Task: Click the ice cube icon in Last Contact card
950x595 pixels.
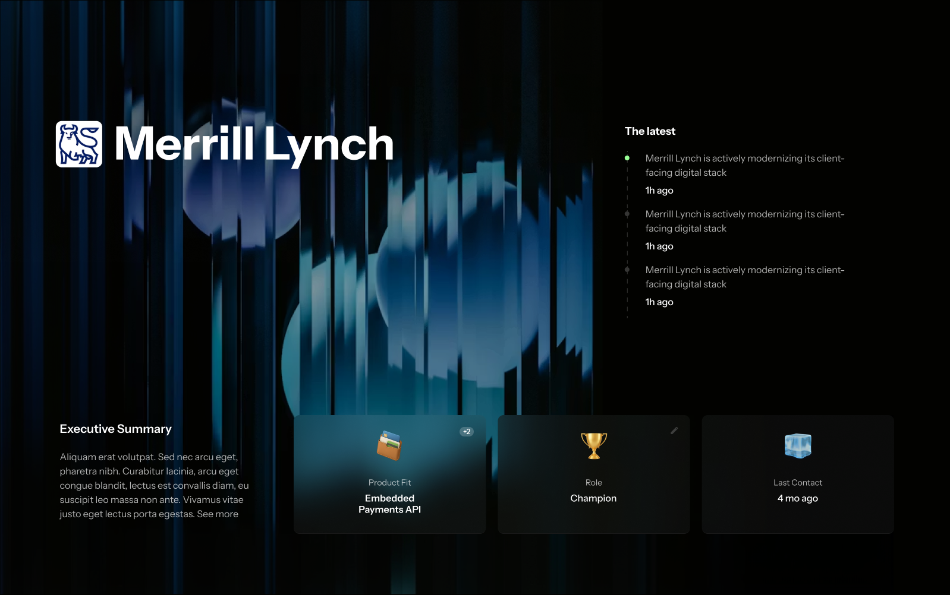Action: (798, 445)
